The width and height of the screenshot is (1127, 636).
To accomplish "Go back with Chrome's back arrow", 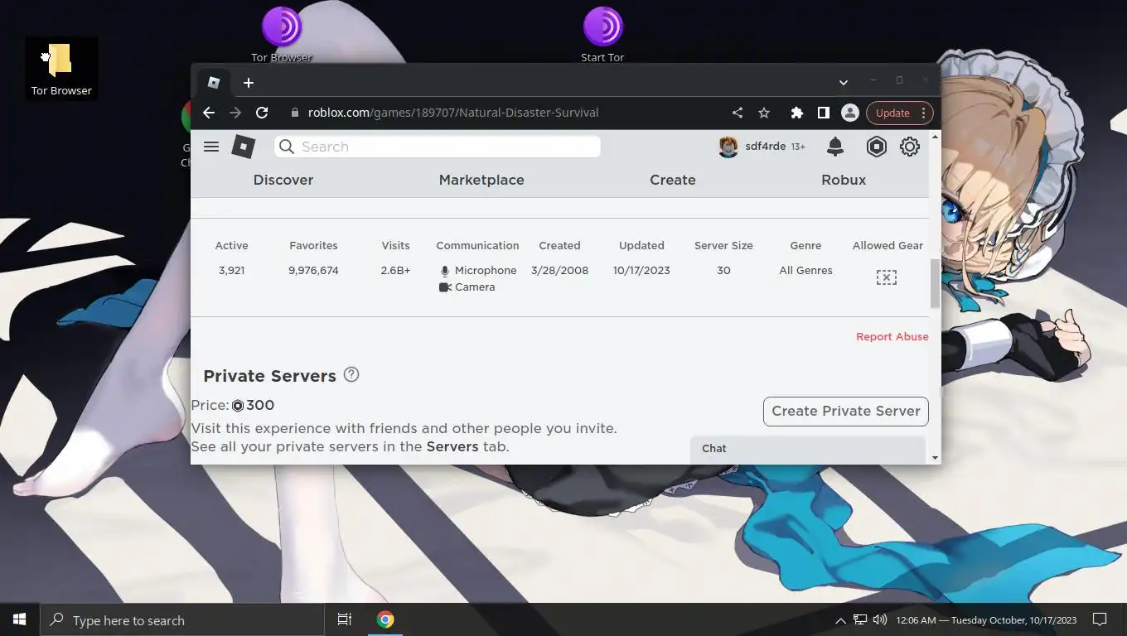I will tap(209, 113).
